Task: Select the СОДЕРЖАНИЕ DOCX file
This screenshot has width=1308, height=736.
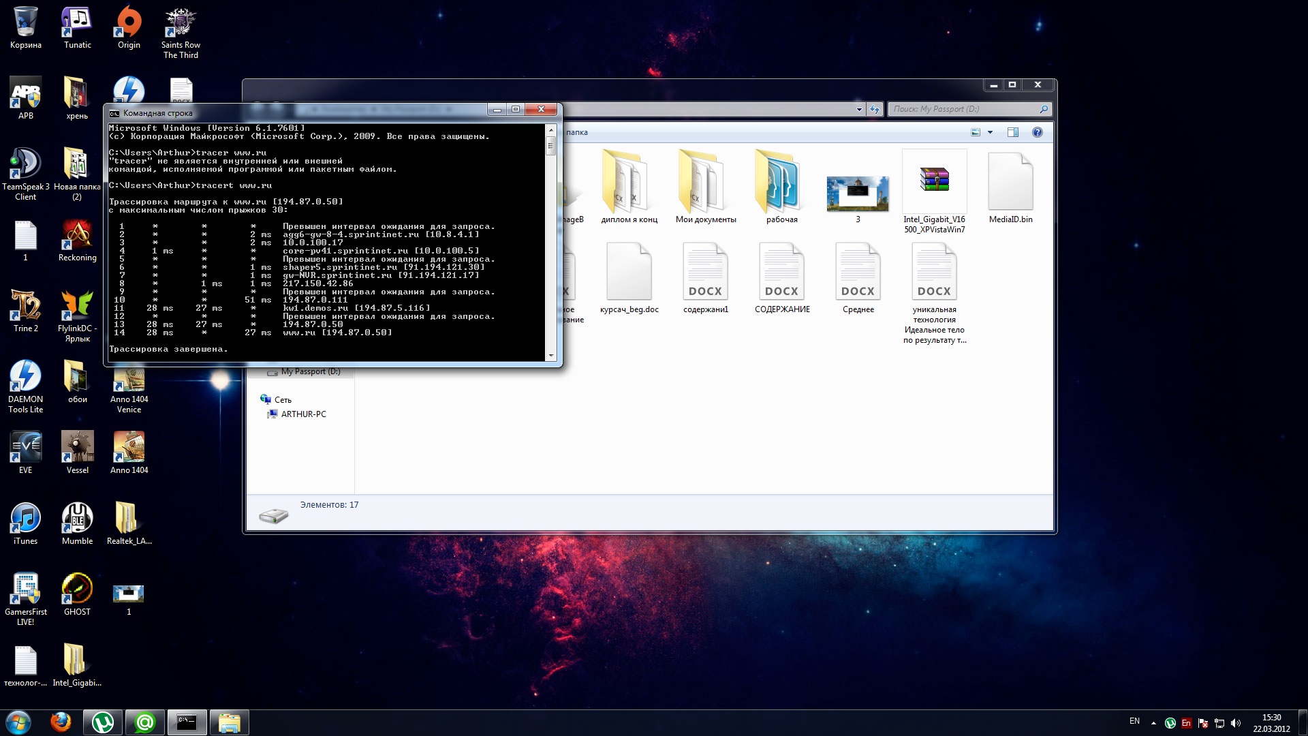Action: click(781, 278)
